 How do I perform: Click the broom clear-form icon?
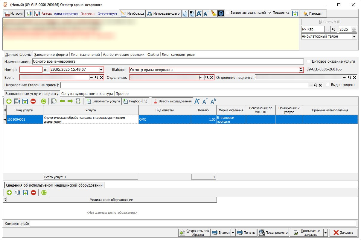214,13
